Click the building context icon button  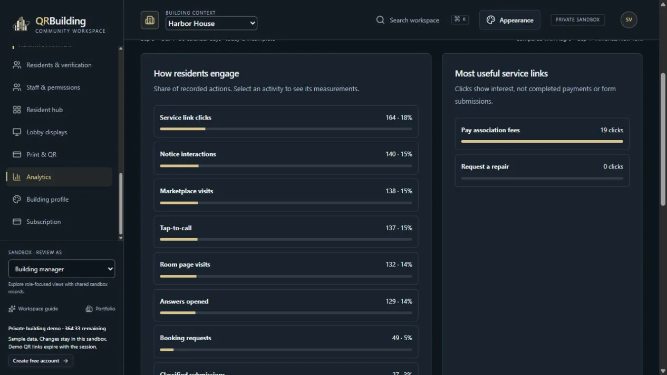(x=150, y=20)
